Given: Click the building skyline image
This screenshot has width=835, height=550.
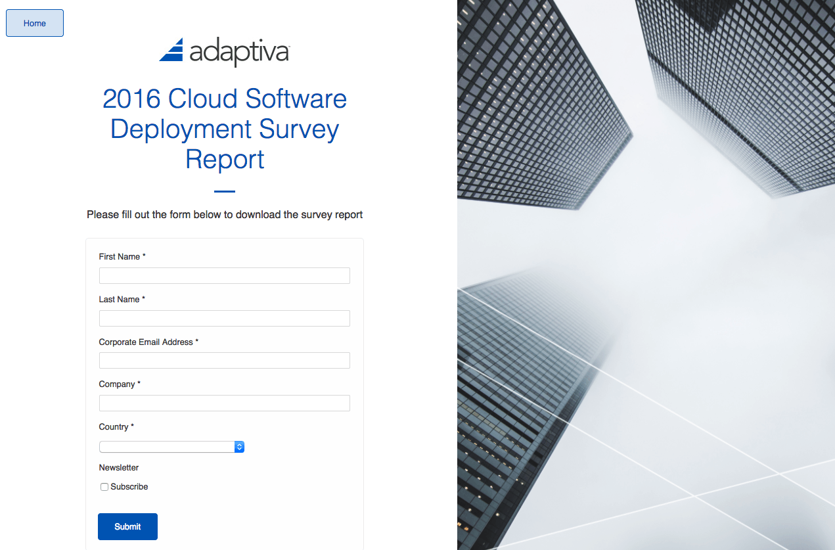Looking at the screenshot, I should [x=646, y=275].
